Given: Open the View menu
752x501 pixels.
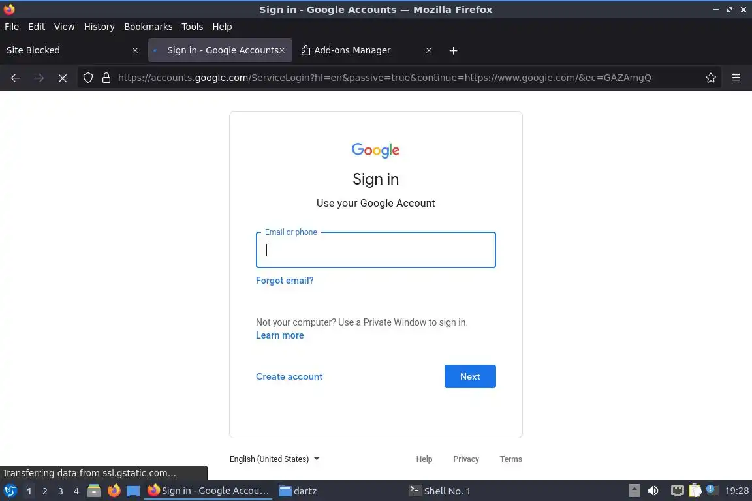Looking at the screenshot, I should (64, 27).
